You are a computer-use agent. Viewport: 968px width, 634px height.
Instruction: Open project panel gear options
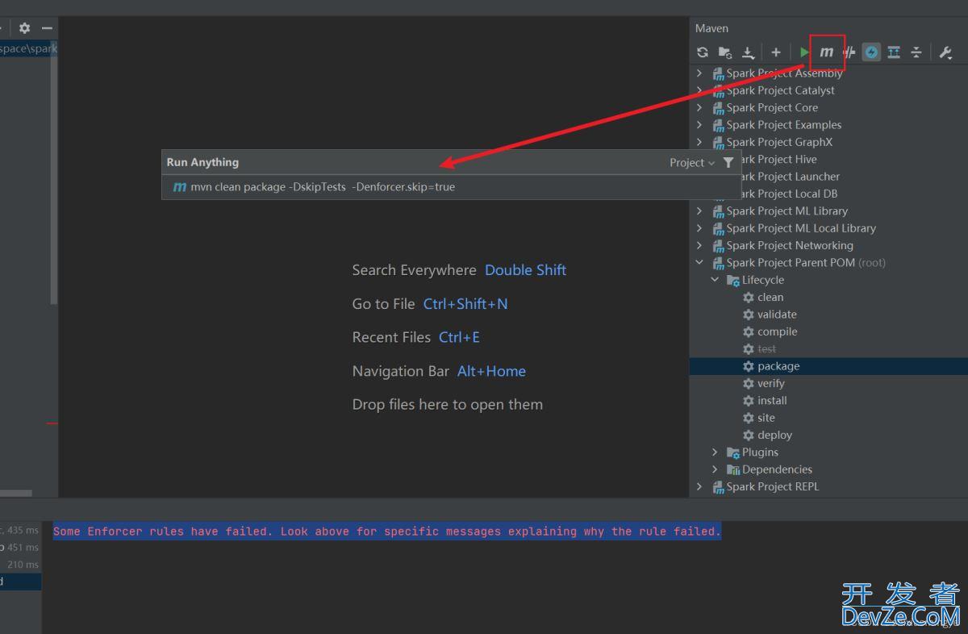[24, 27]
